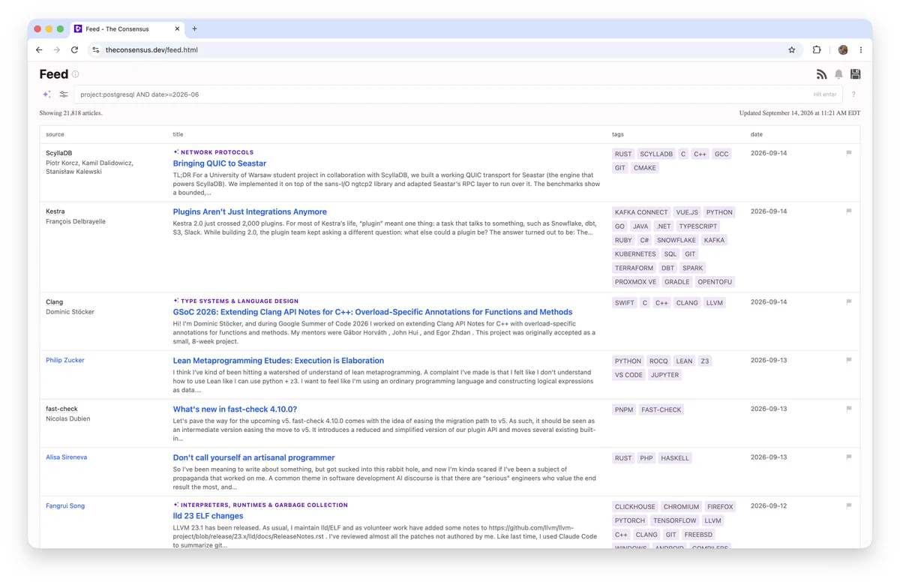900x585 pixels.
Task: Click the date column header
Action: pyautogui.click(x=757, y=134)
